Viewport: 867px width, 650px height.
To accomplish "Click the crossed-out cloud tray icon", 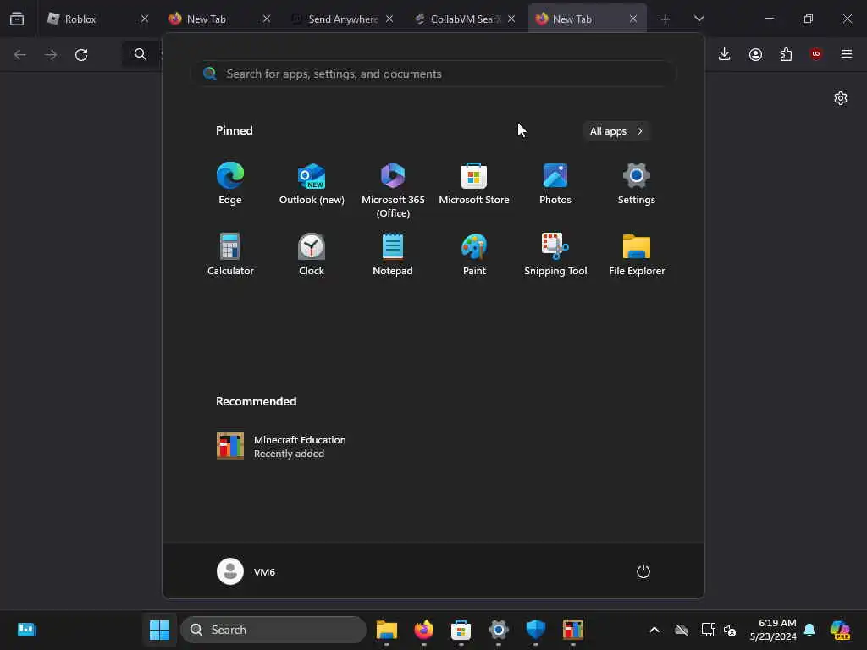I will [682, 630].
